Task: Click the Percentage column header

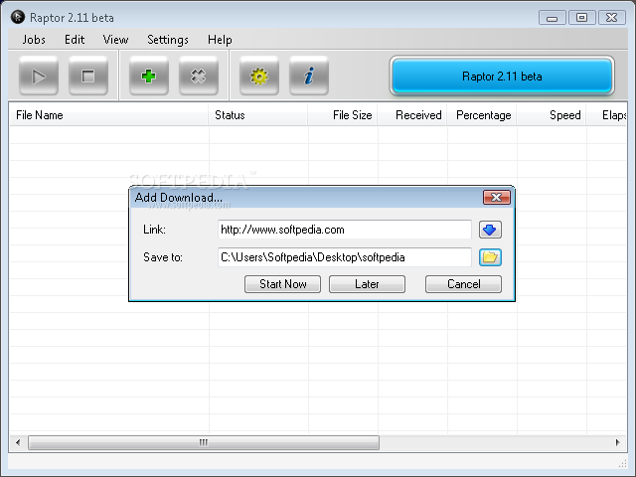Action: [x=482, y=115]
